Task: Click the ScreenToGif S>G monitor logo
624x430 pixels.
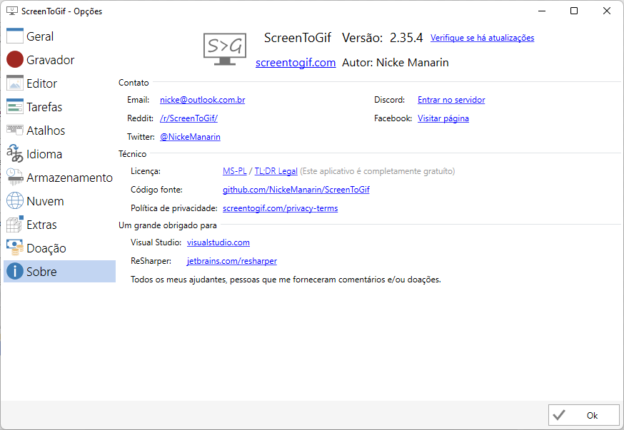Action: click(x=225, y=49)
